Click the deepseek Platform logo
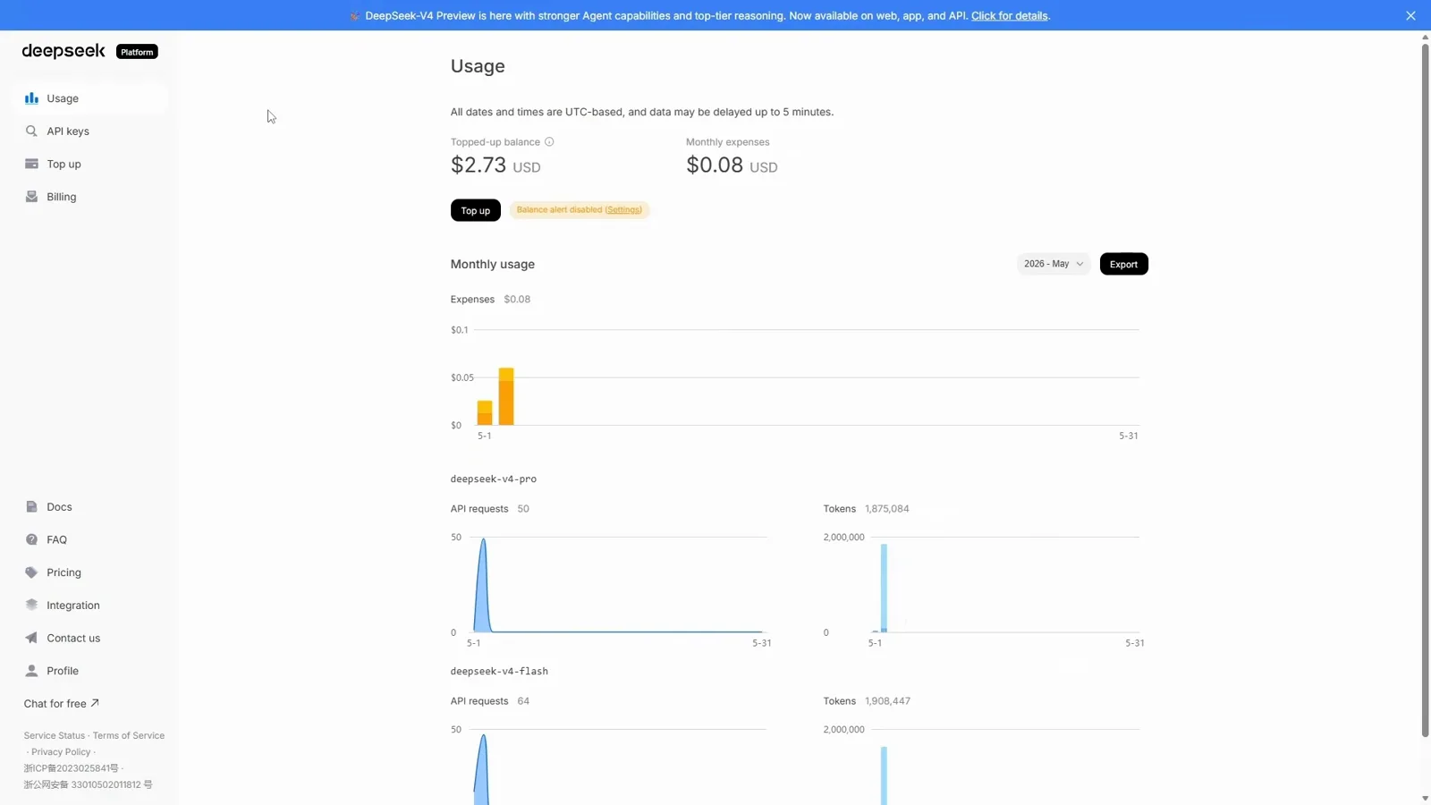This screenshot has height=805, width=1431. click(x=89, y=51)
